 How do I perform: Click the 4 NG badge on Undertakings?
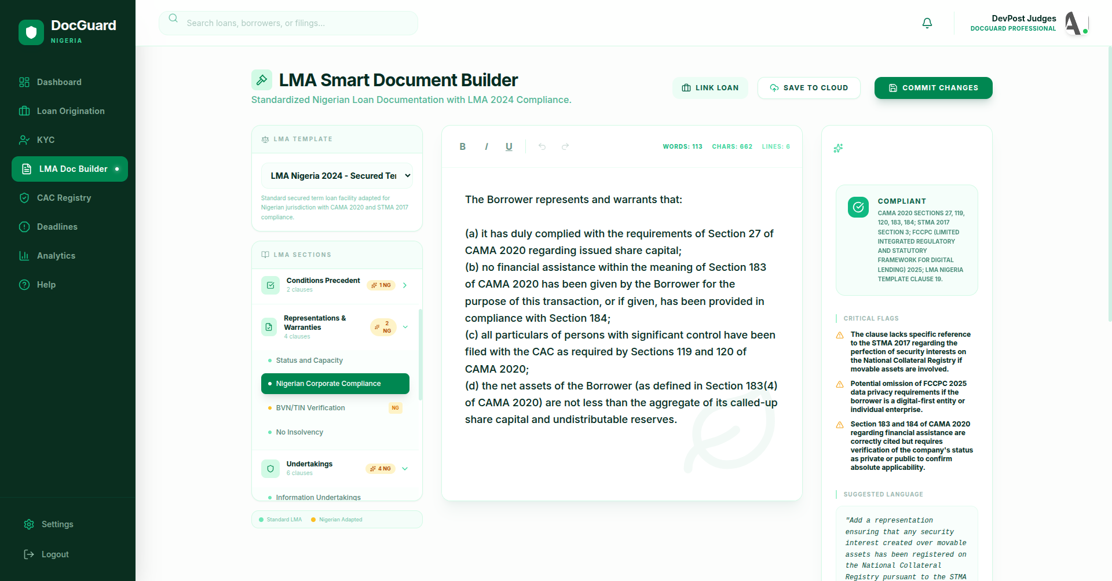[x=381, y=469]
